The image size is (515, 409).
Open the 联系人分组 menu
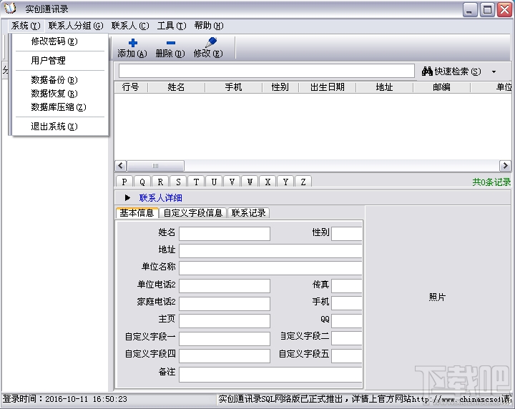point(76,26)
